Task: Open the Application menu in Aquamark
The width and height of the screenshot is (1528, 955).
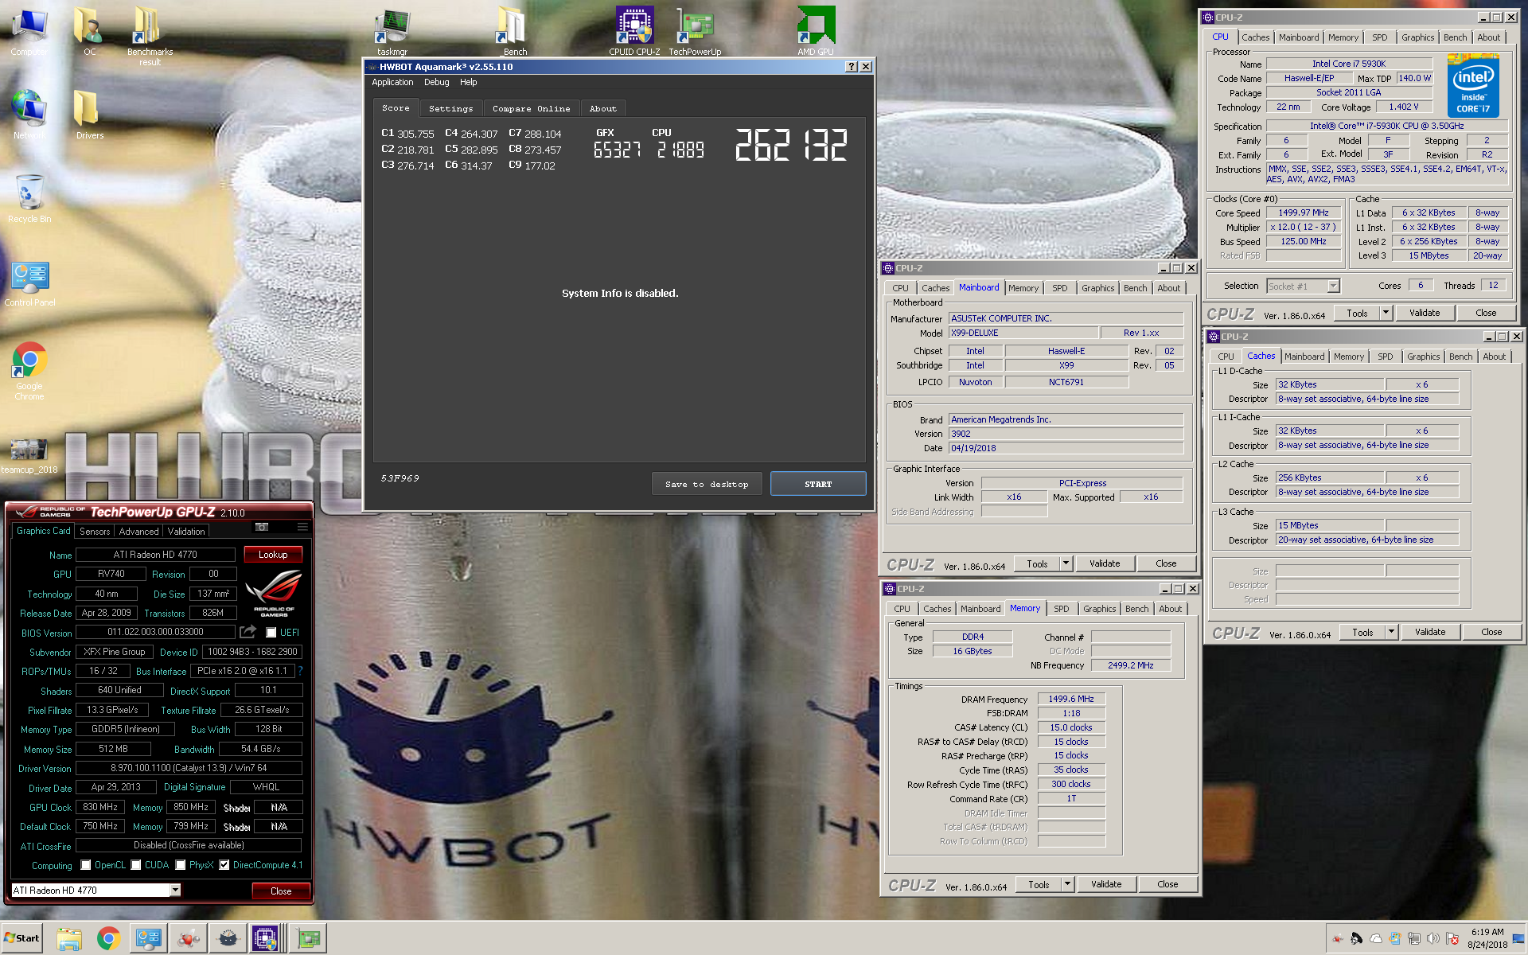Action: click(392, 82)
